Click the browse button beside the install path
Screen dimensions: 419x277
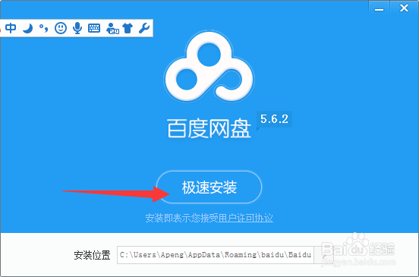323,255
